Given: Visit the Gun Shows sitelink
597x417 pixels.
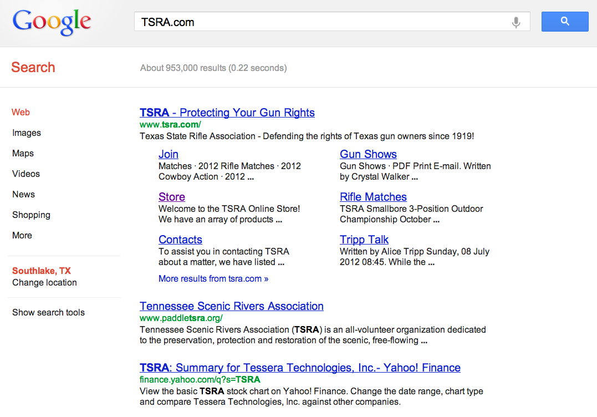Looking at the screenshot, I should coord(368,155).
